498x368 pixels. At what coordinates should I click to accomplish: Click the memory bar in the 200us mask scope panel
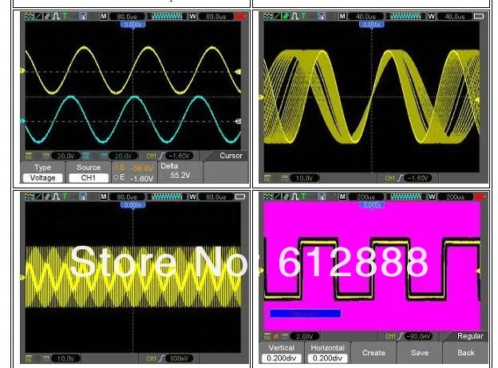[406, 196]
